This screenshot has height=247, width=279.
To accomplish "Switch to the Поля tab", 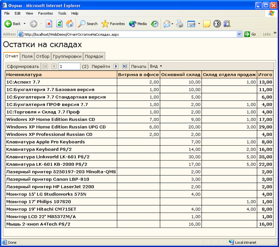I will pyautogui.click(x=27, y=56).
